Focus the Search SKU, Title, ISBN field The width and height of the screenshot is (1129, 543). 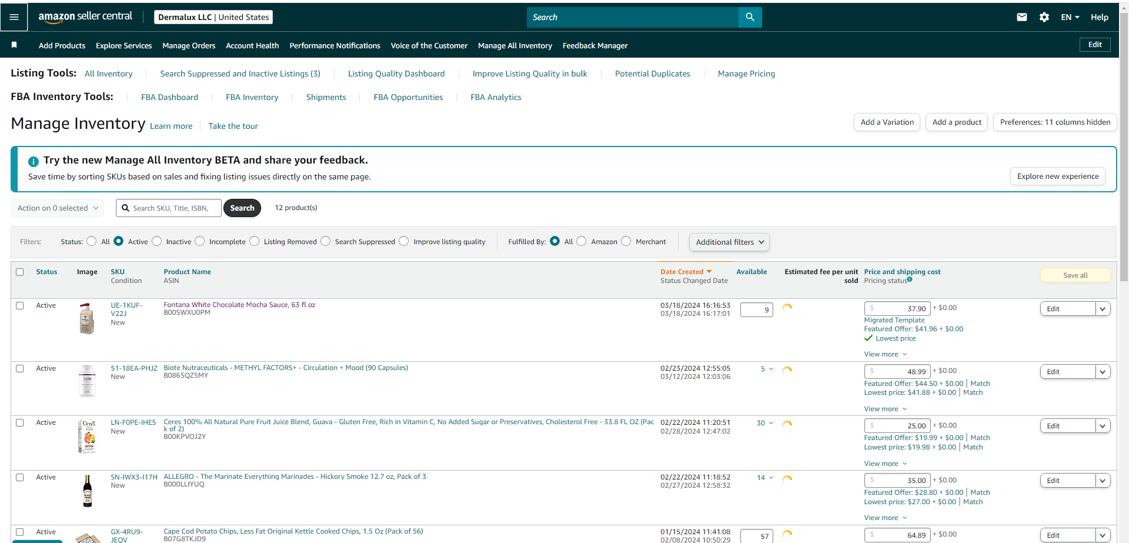(169, 208)
